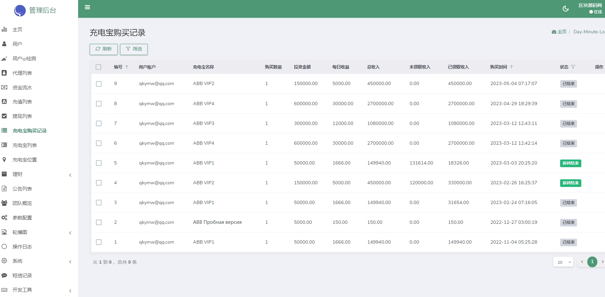Sort by 购买时间 column header
This screenshot has width=605, height=297.
point(499,67)
